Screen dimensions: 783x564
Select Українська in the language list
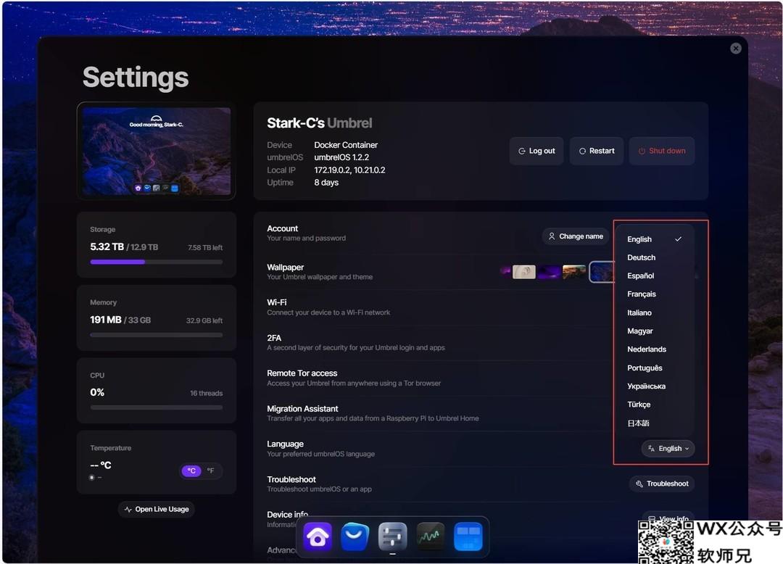pyautogui.click(x=655, y=386)
